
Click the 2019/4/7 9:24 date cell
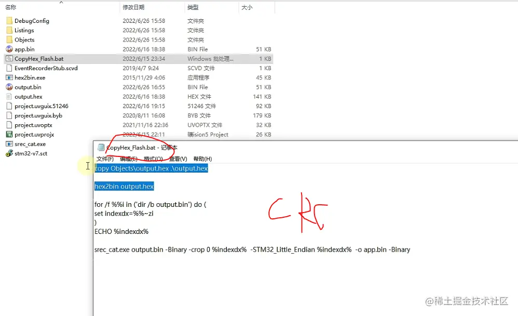point(141,68)
